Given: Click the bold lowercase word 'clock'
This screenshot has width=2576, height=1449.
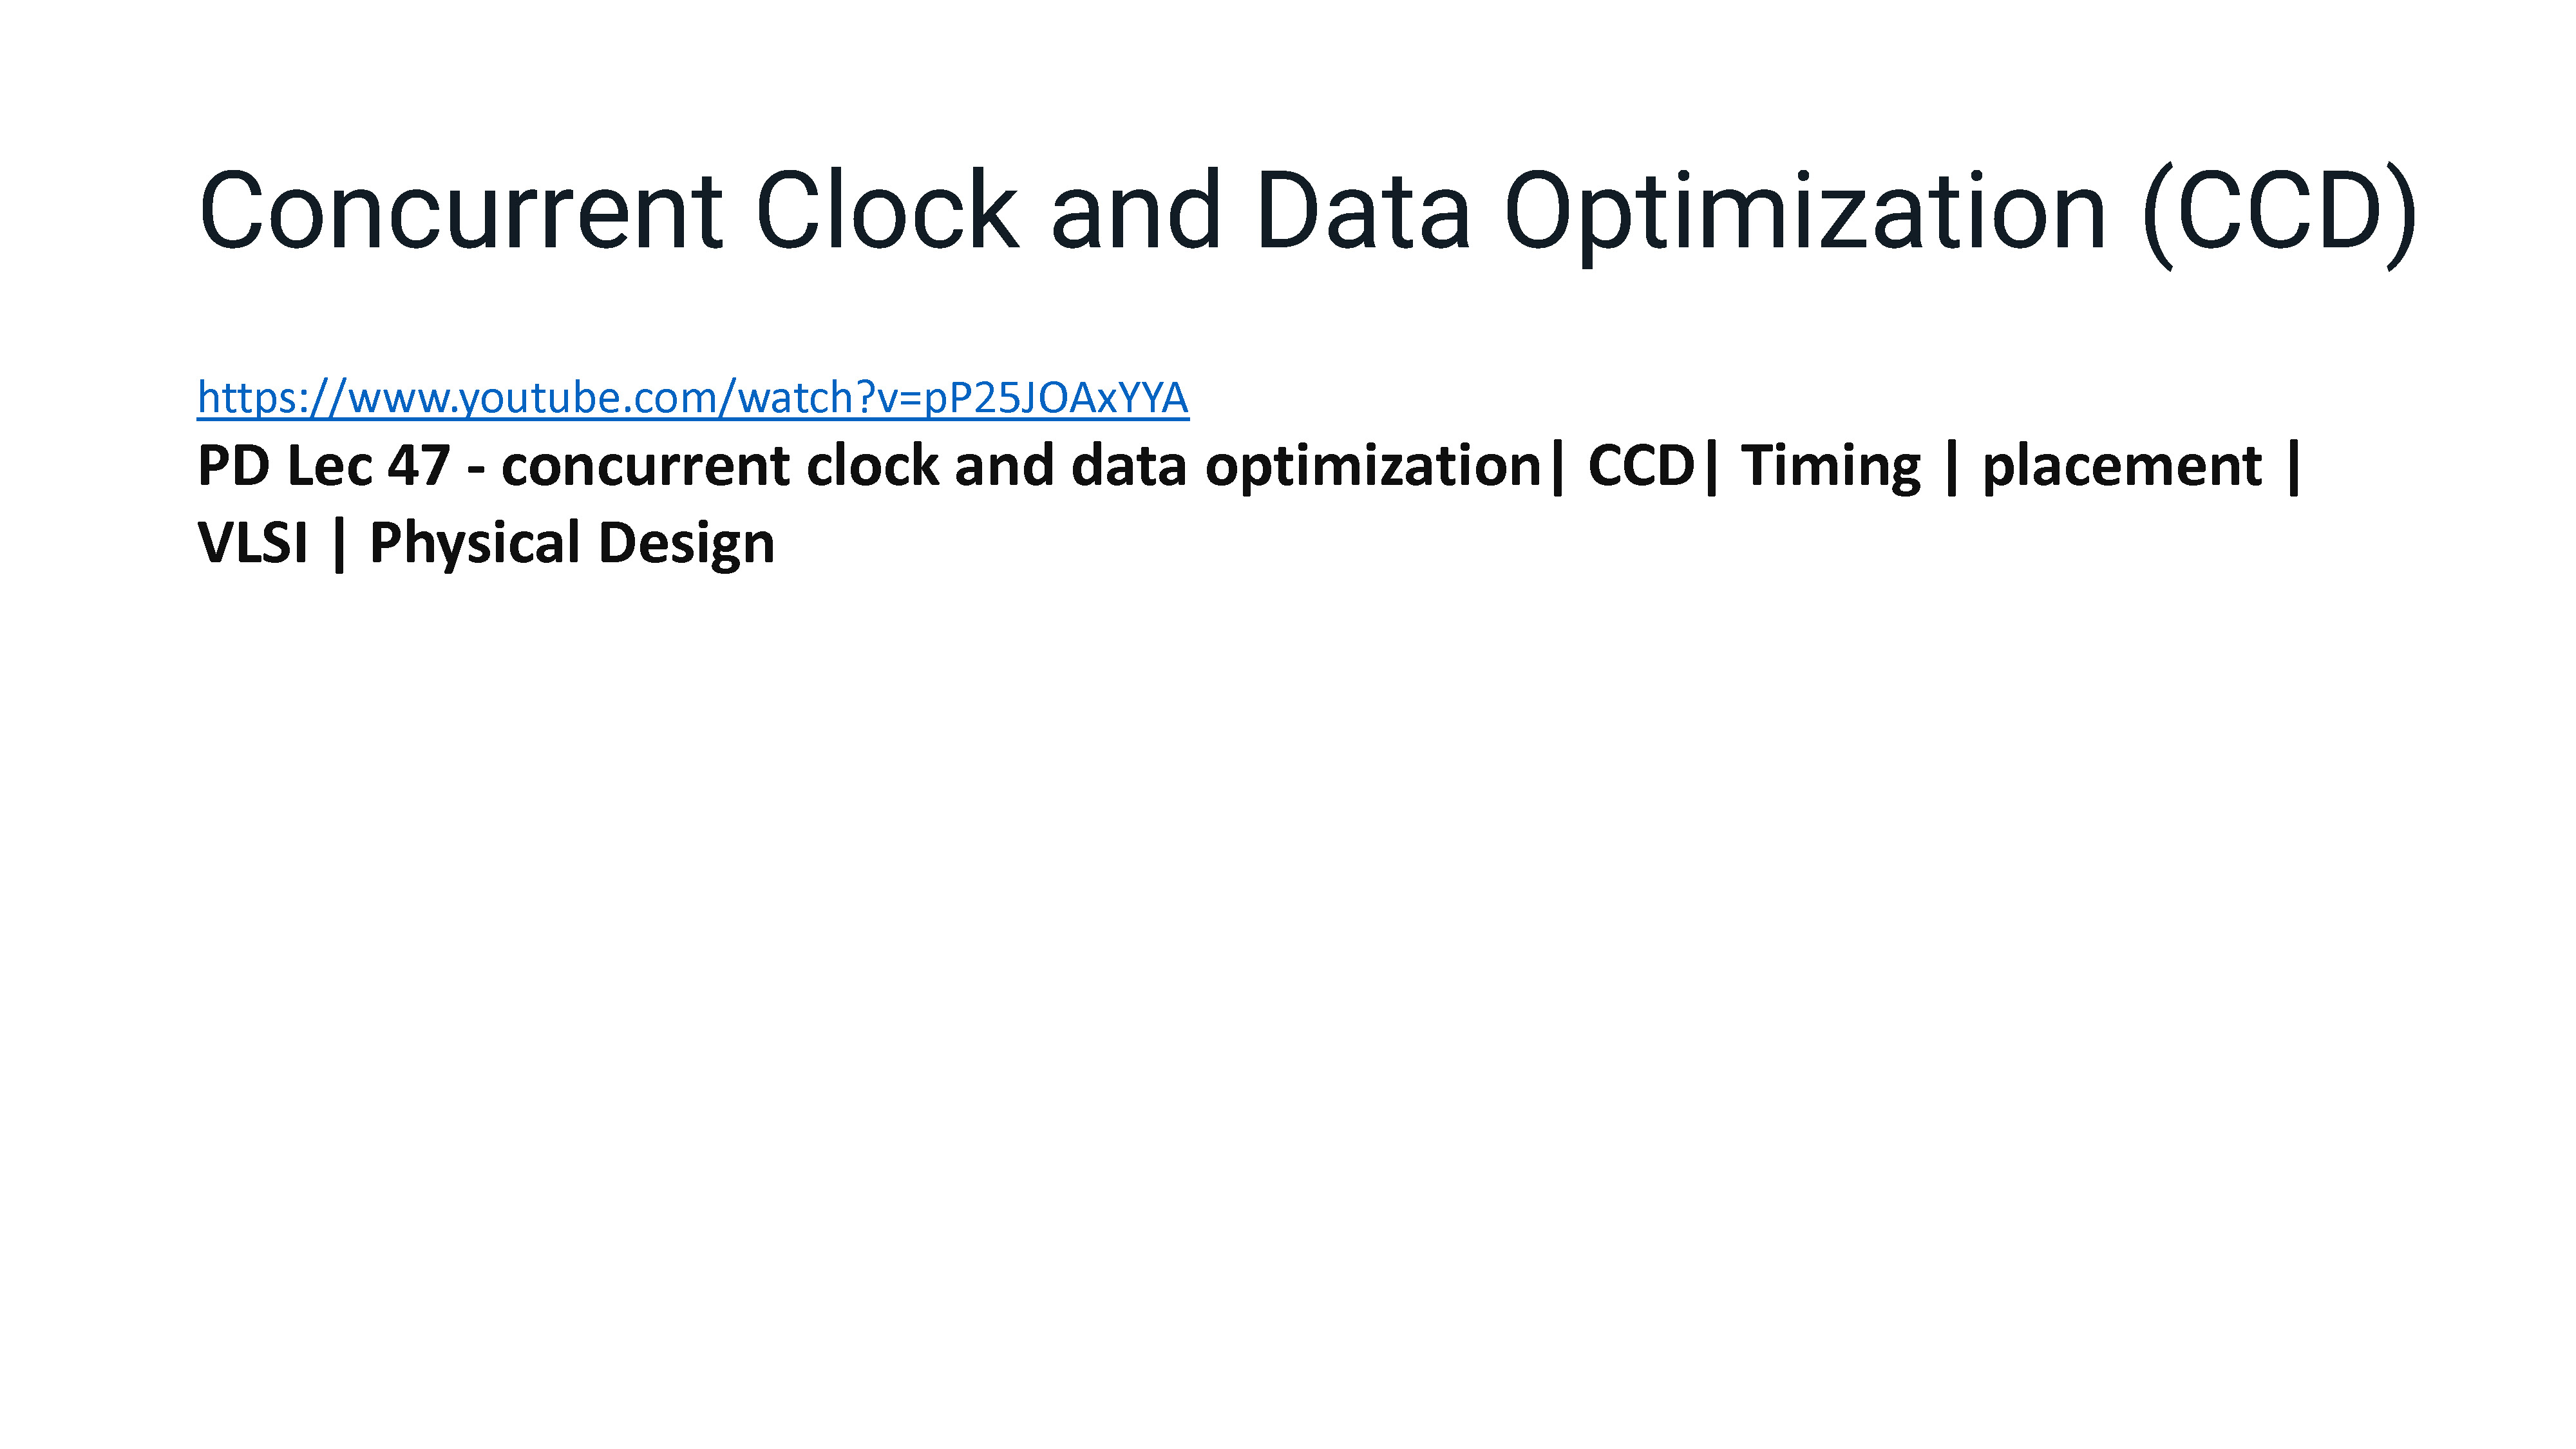Looking at the screenshot, I should point(874,466).
